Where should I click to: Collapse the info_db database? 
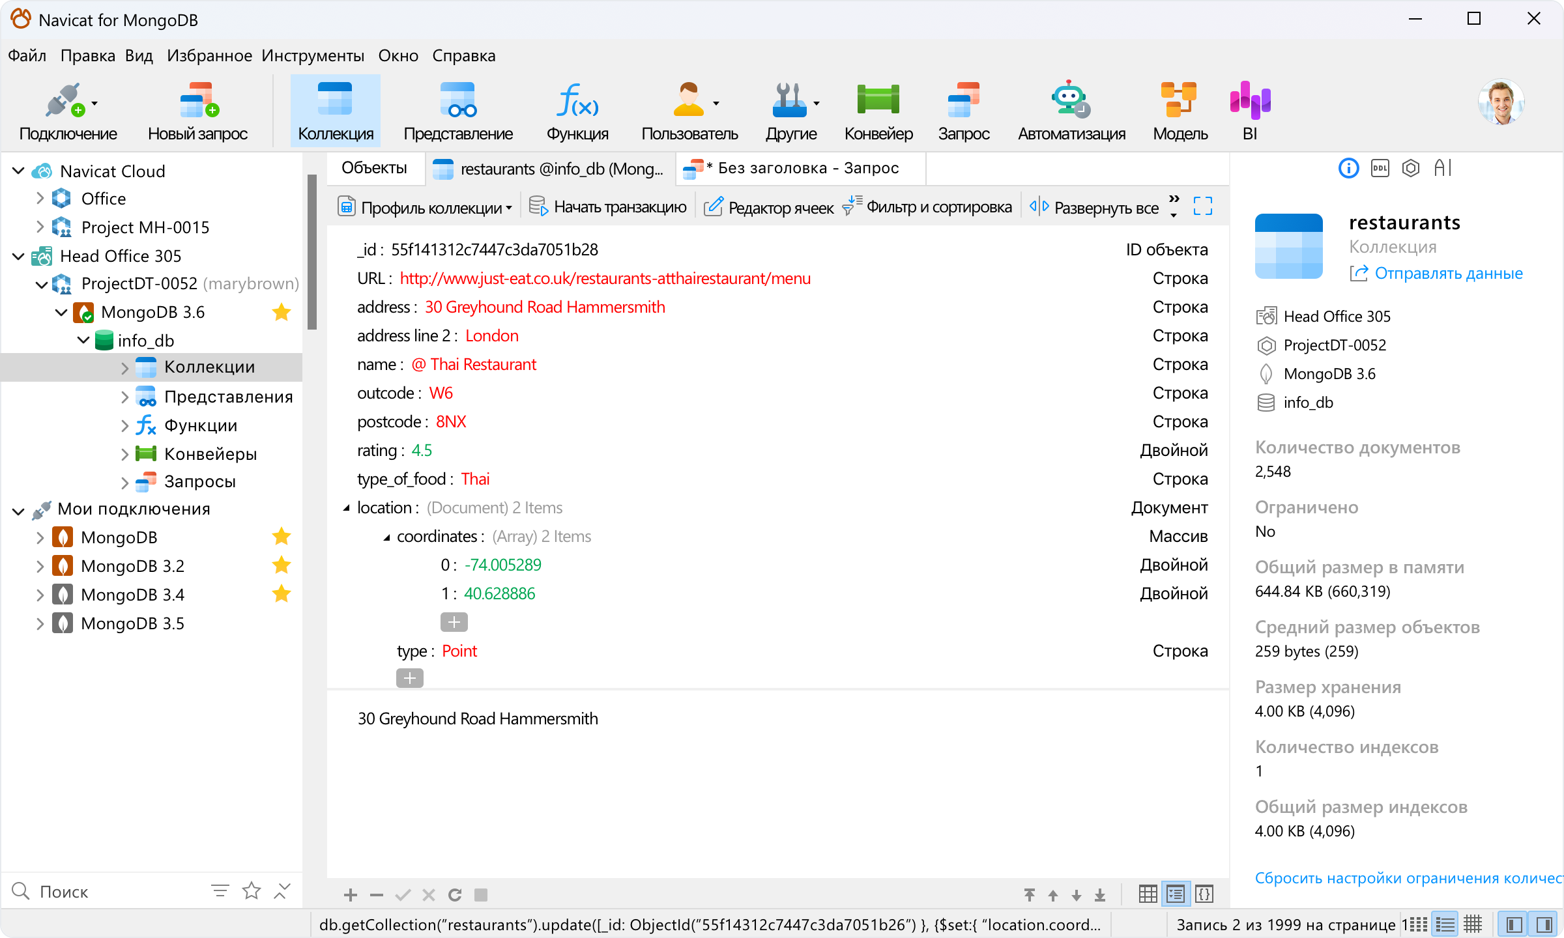pos(83,341)
